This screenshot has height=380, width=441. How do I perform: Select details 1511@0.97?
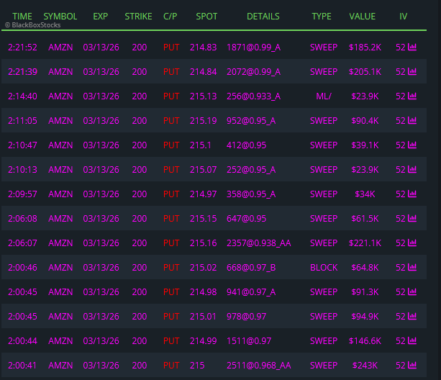tap(249, 341)
